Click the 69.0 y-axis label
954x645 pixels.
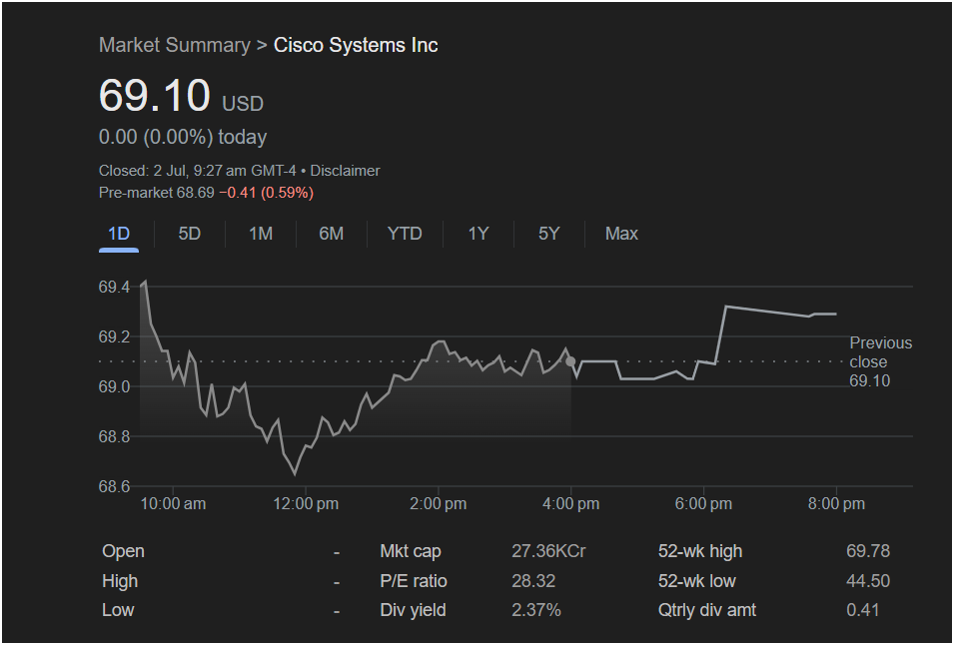coord(115,386)
